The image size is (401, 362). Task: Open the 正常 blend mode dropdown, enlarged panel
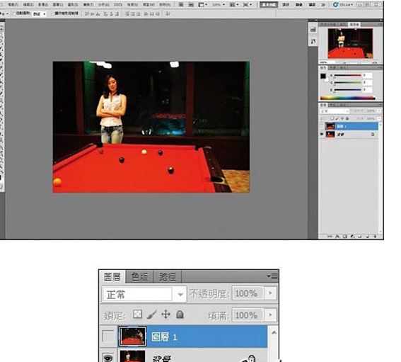(144, 294)
